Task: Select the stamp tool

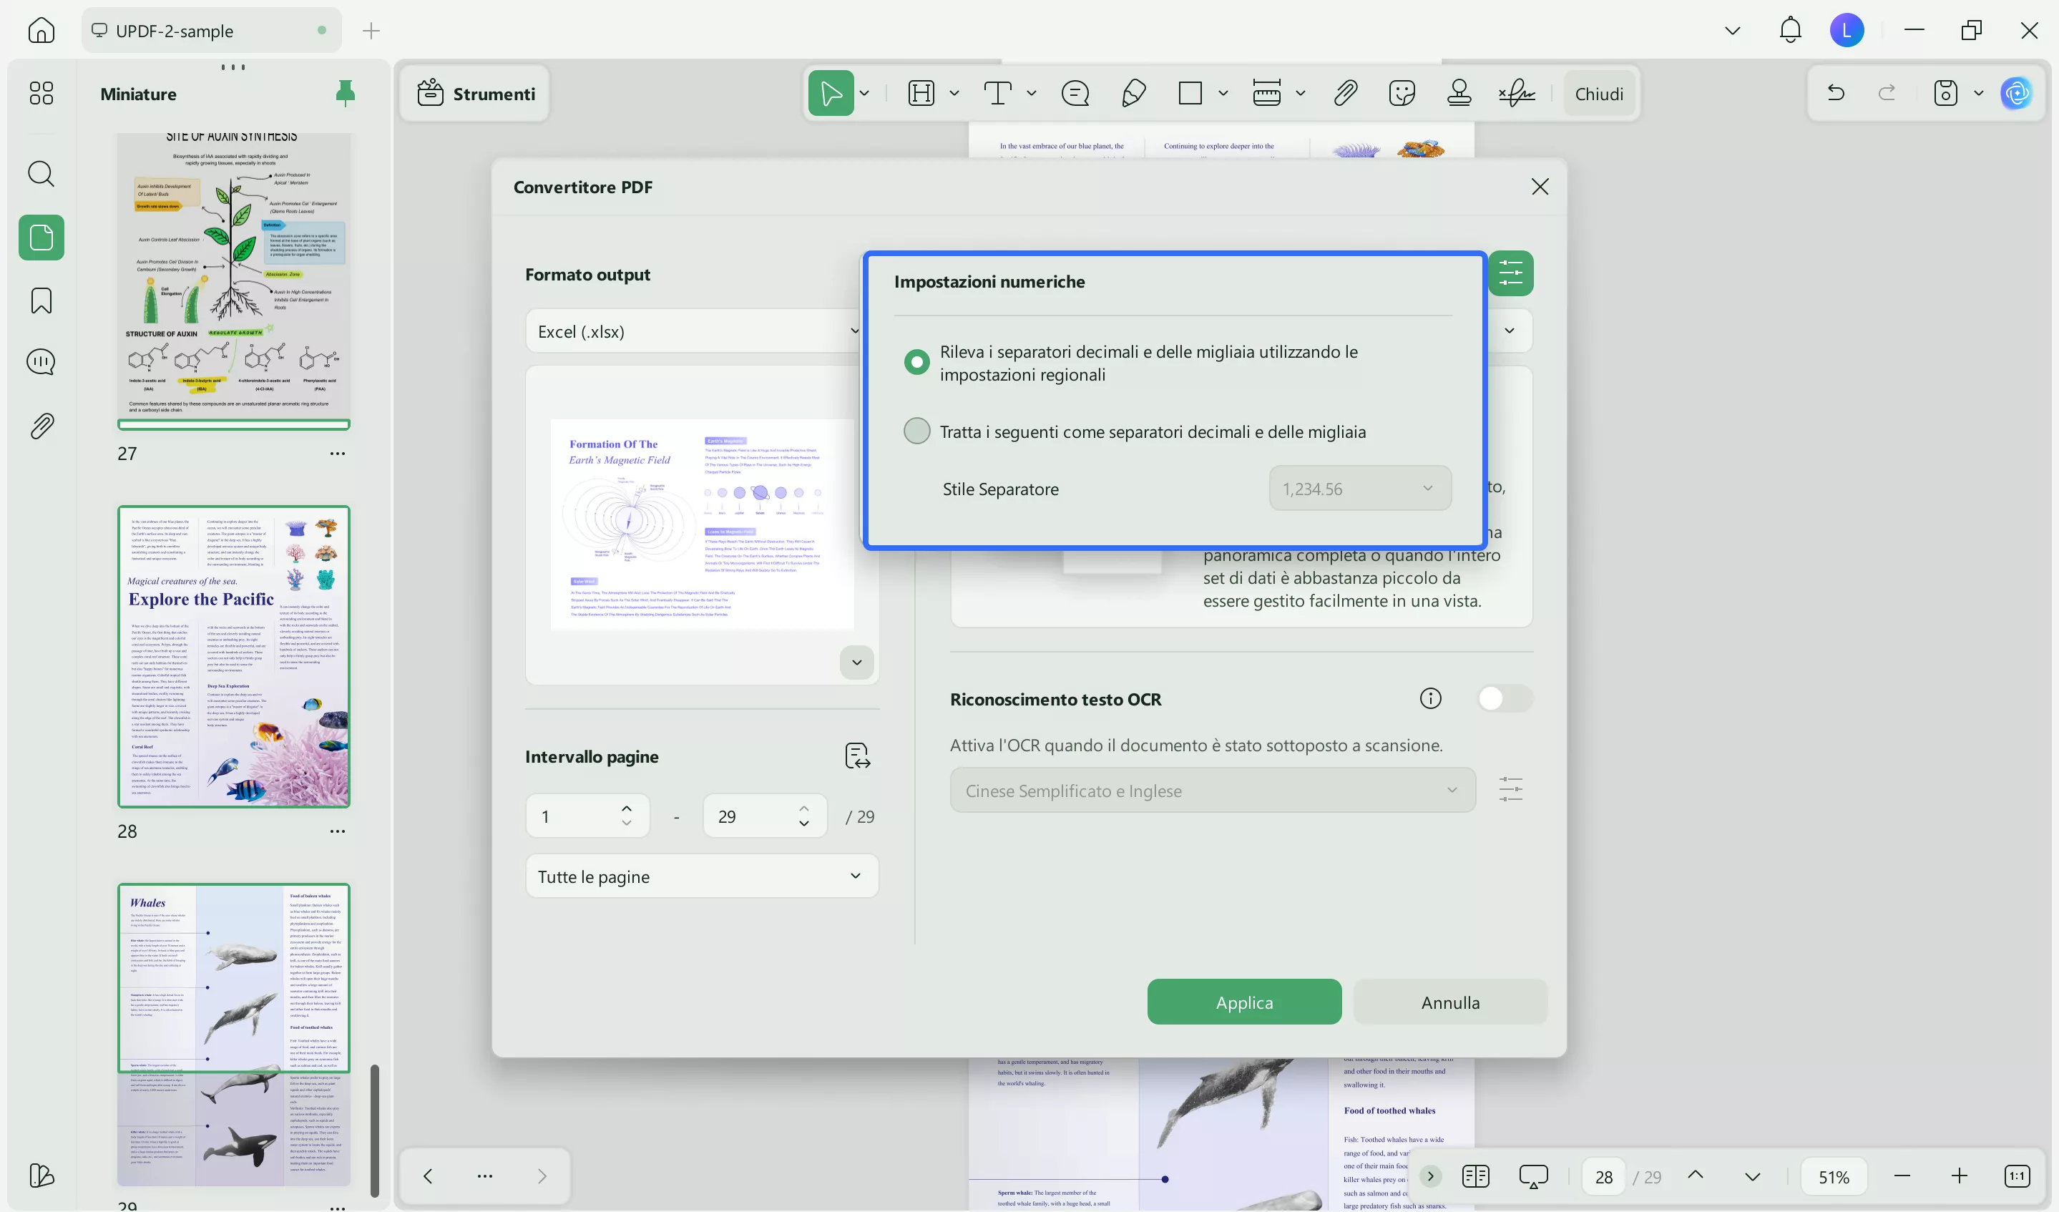Action: [1459, 92]
